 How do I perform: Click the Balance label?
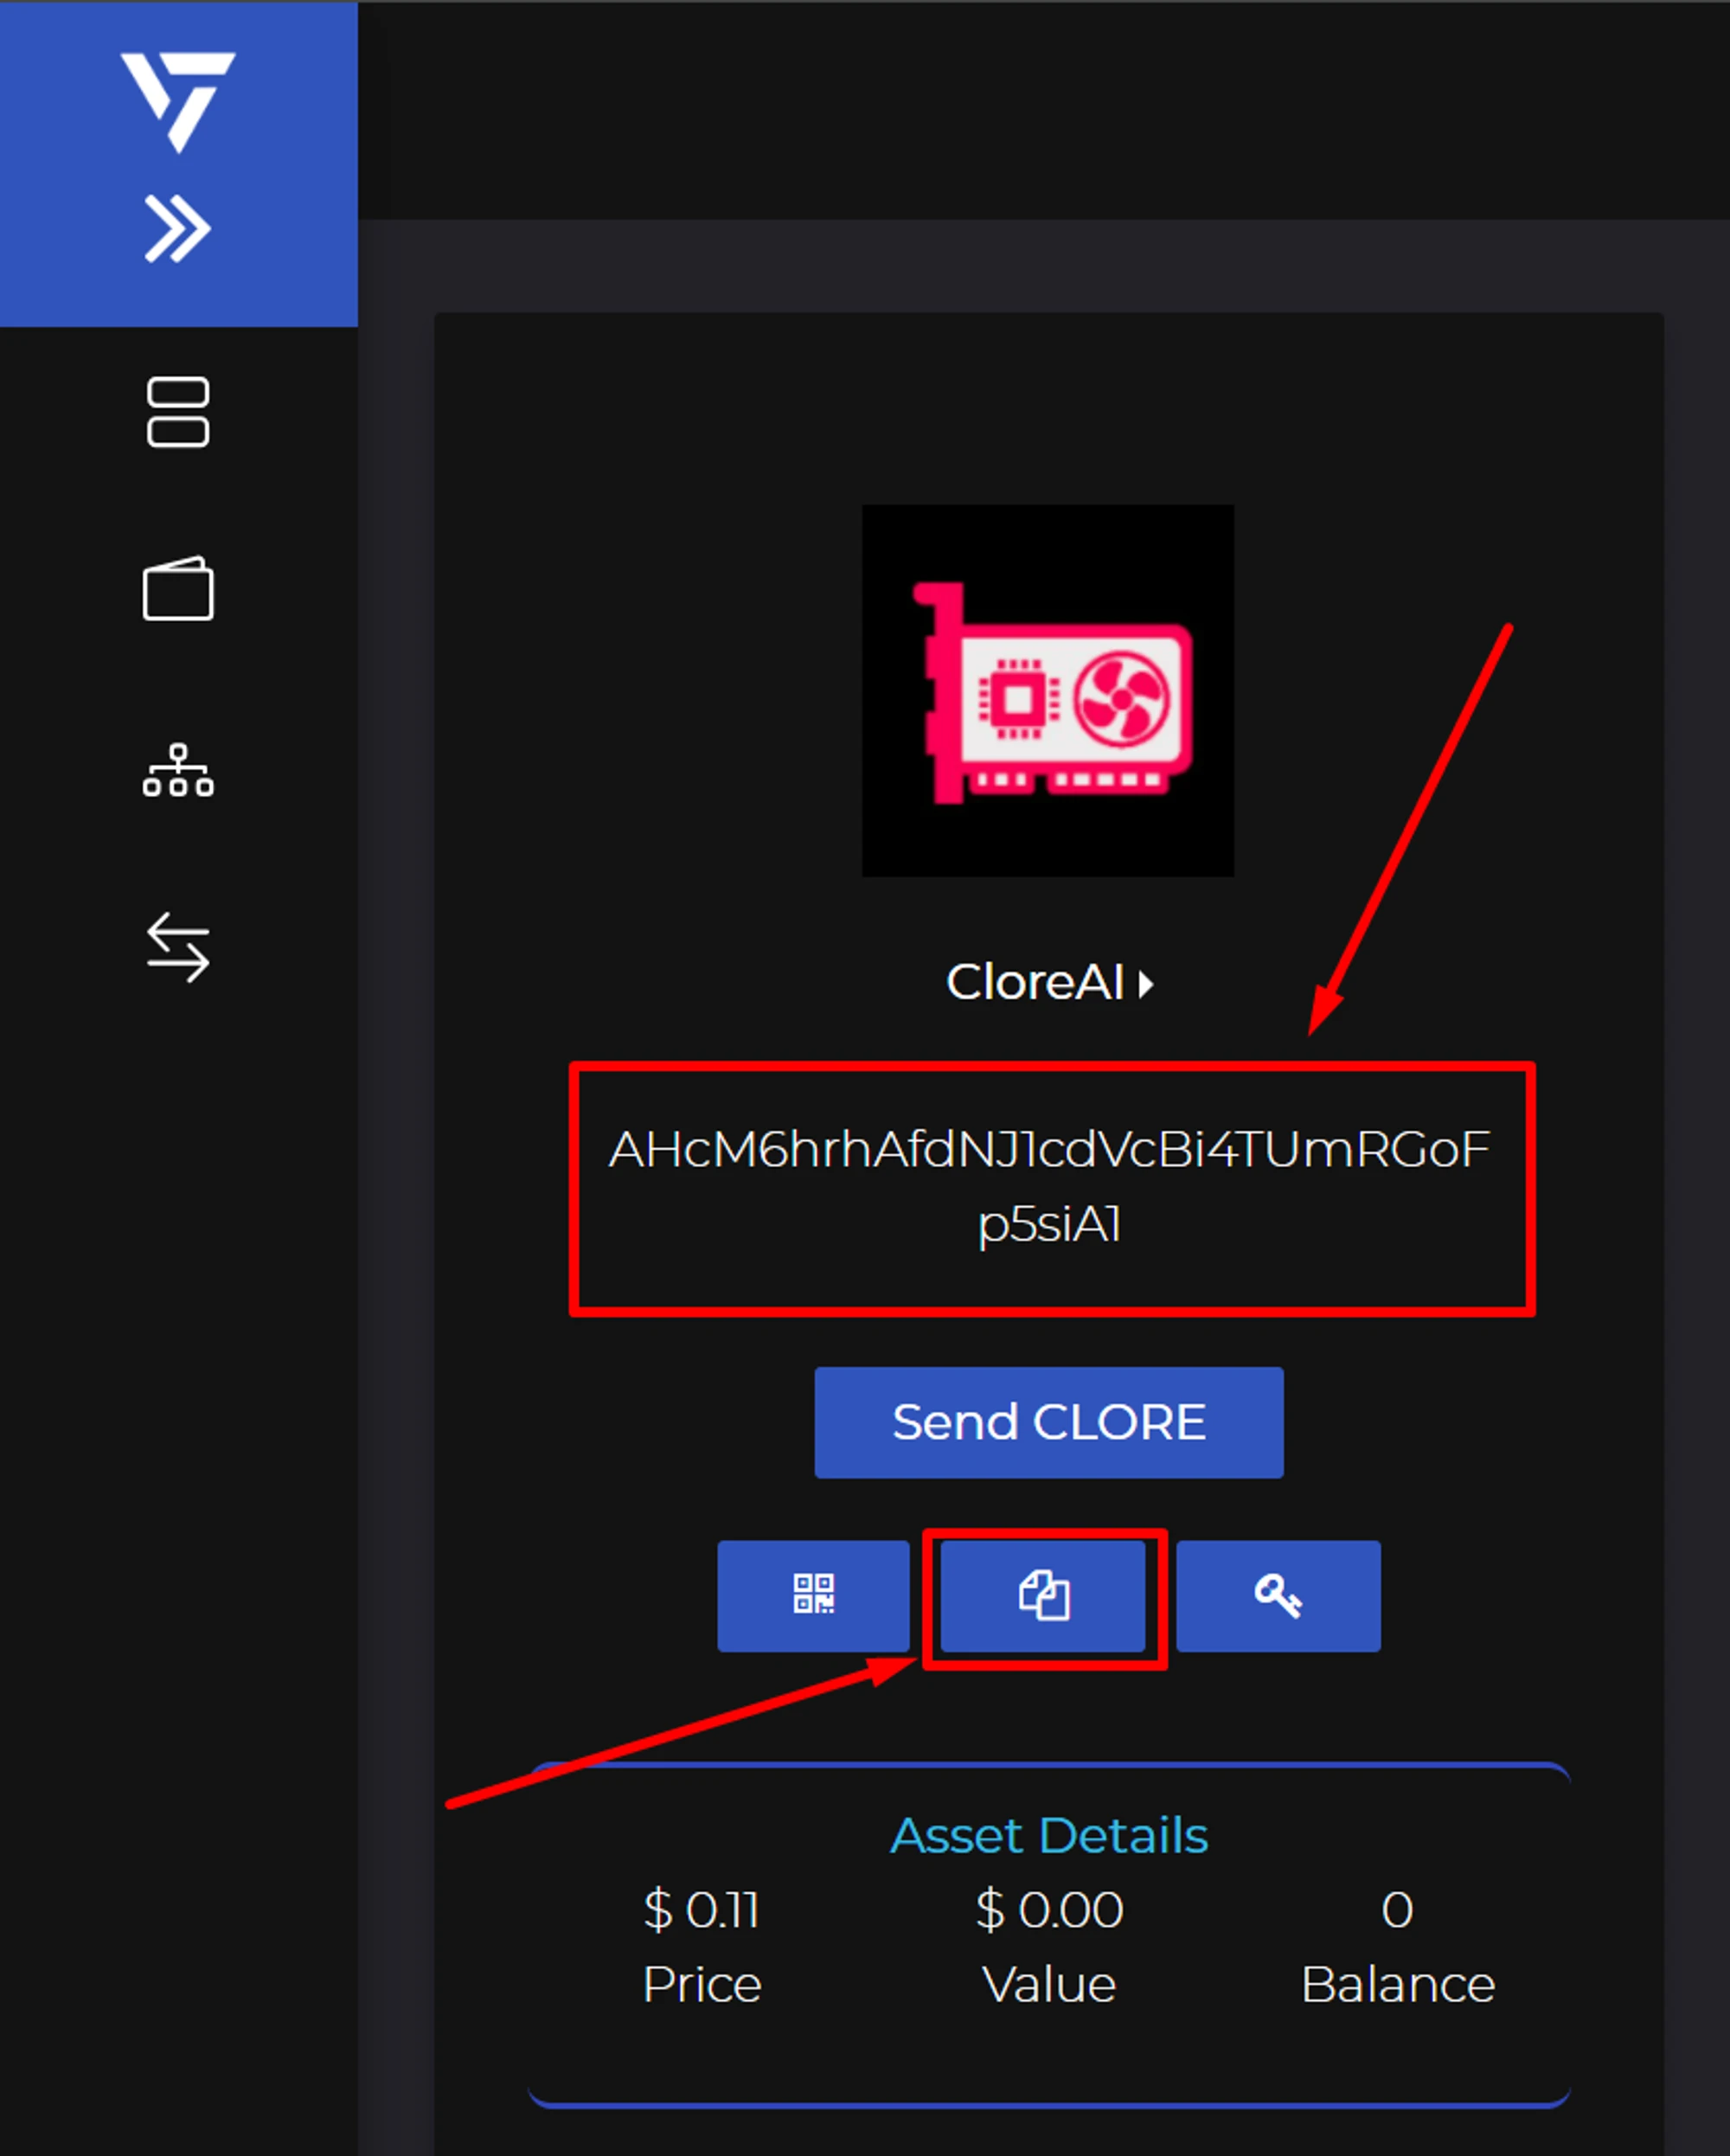point(1397,1984)
